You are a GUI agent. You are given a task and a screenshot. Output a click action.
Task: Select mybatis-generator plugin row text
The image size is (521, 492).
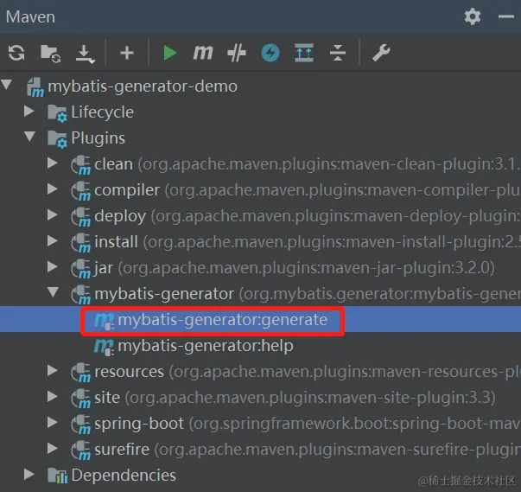[308, 294]
